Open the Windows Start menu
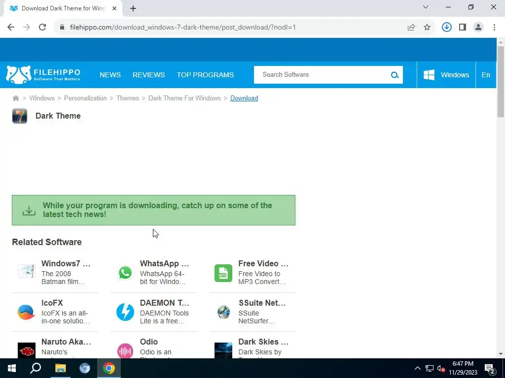Image resolution: width=505 pixels, height=378 pixels. pyautogui.click(x=12, y=368)
